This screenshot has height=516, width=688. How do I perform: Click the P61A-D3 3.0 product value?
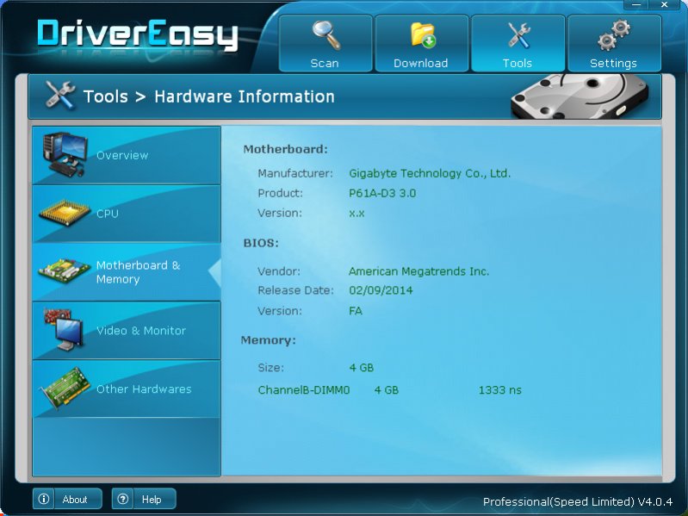(382, 193)
